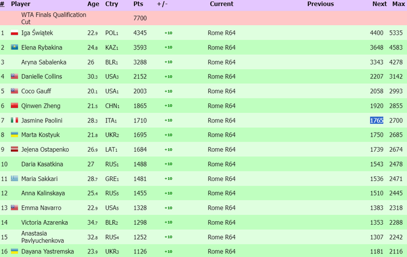
Task: Click Daria Kasatkina's Rome R64 entry
Action: pyautogui.click(x=221, y=164)
